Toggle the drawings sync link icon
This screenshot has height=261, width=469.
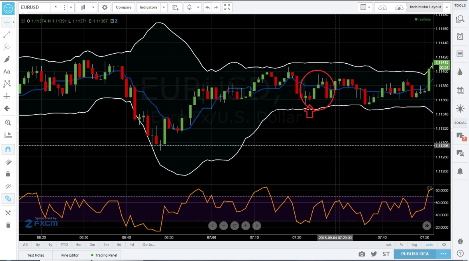8,198
